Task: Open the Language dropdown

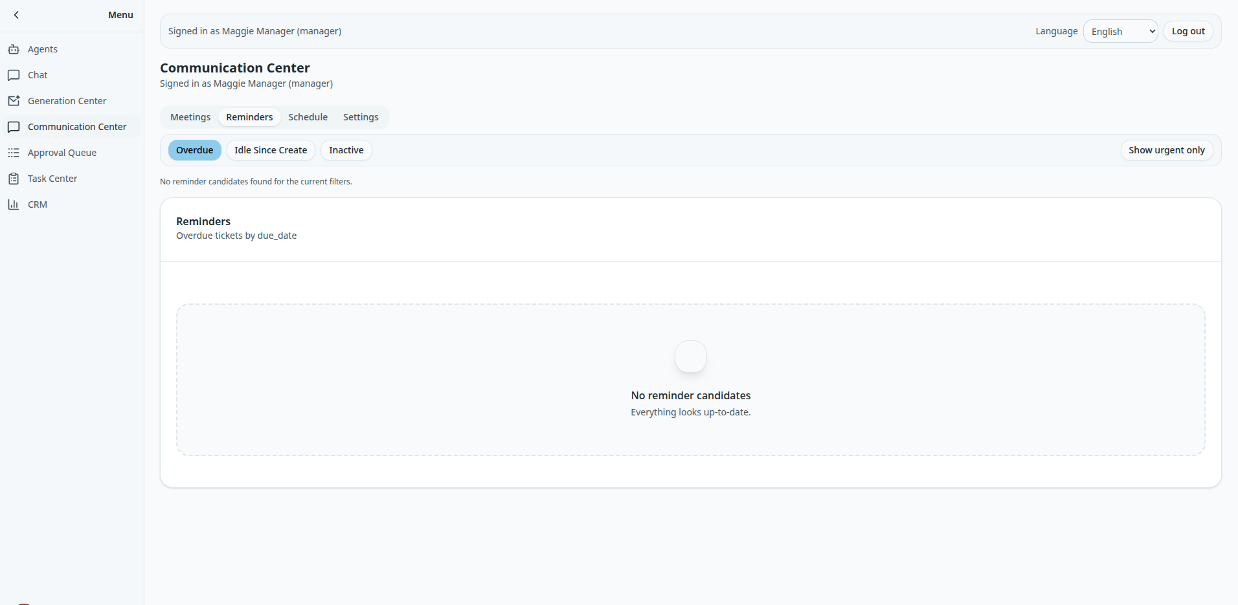Action: 1120,31
